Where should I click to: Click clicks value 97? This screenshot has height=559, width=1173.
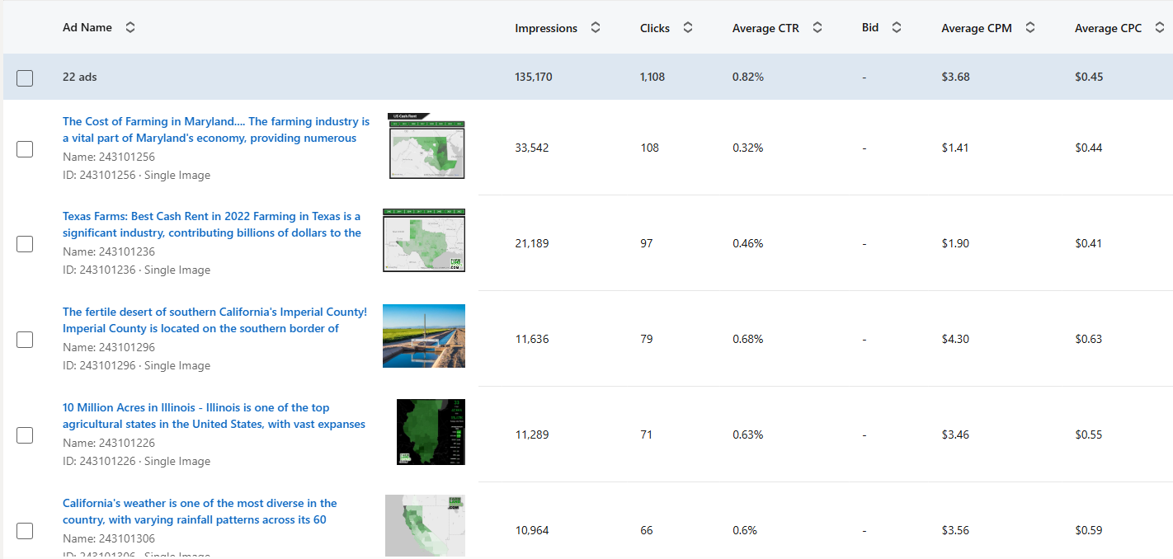(x=646, y=243)
